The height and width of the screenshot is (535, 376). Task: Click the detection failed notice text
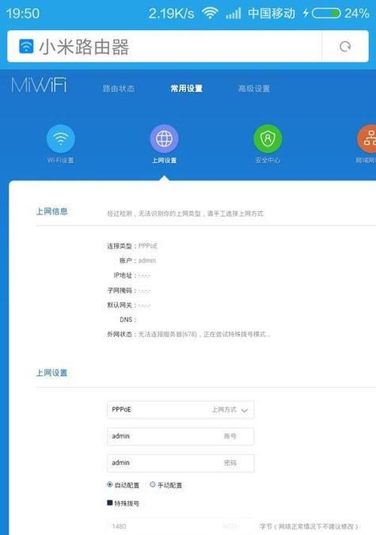pyautogui.click(x=185, y=214)
